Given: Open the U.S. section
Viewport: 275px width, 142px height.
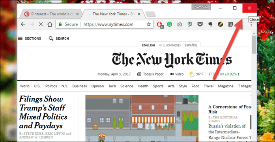Looking at the screenshot, I should coord(37,86).
